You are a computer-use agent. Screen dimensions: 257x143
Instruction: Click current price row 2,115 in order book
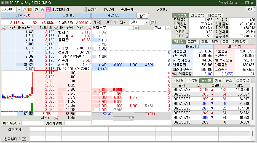click(x=46, y=69)
